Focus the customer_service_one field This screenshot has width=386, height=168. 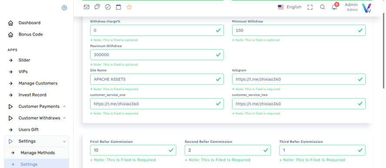157,104
